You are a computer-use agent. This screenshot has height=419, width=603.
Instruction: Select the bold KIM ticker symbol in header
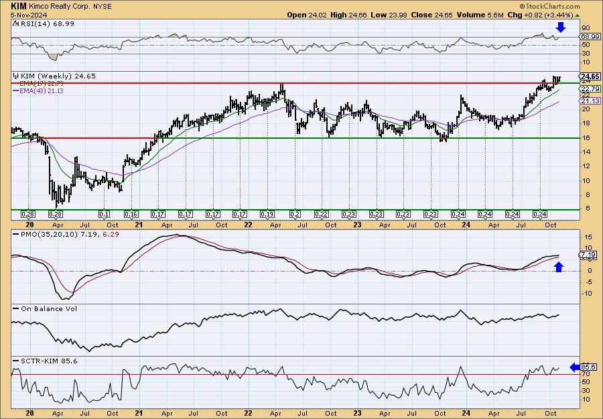pos(19,6)
